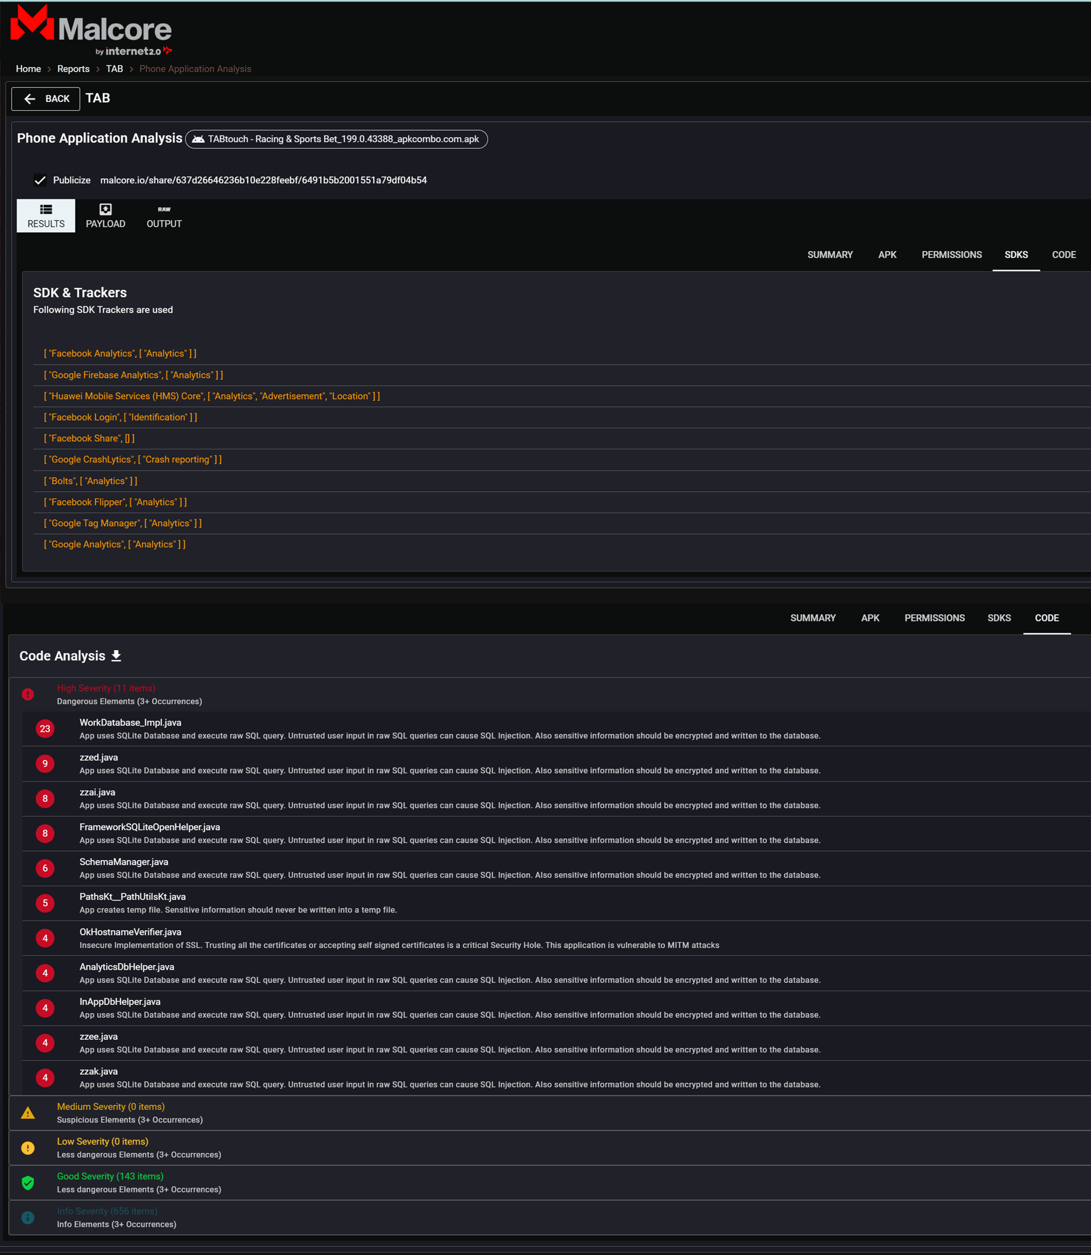Click the 8 badge for FrameworkSQLiteOpenHelper.java
The image size is (1091, 1255).
tap(45, 833)
